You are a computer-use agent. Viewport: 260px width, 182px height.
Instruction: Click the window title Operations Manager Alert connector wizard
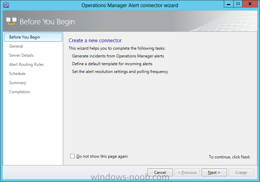click(130, 5)
